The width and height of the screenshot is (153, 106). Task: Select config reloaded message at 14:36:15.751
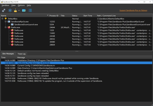(77, 76)
